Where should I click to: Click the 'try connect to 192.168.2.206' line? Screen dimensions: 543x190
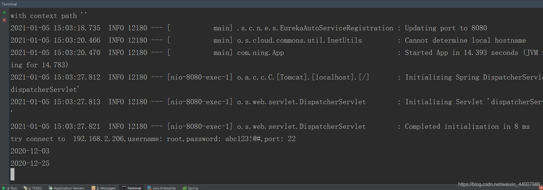153,139
